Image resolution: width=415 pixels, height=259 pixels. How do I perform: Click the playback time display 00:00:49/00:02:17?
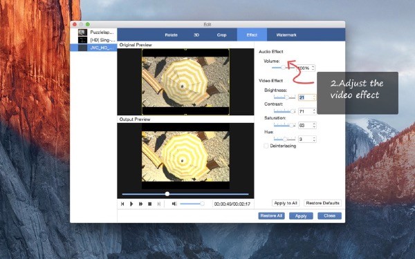232,204
